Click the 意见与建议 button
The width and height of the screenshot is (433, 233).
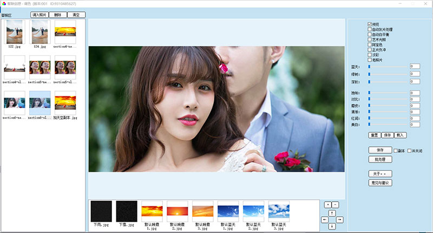tap(379, 183)
